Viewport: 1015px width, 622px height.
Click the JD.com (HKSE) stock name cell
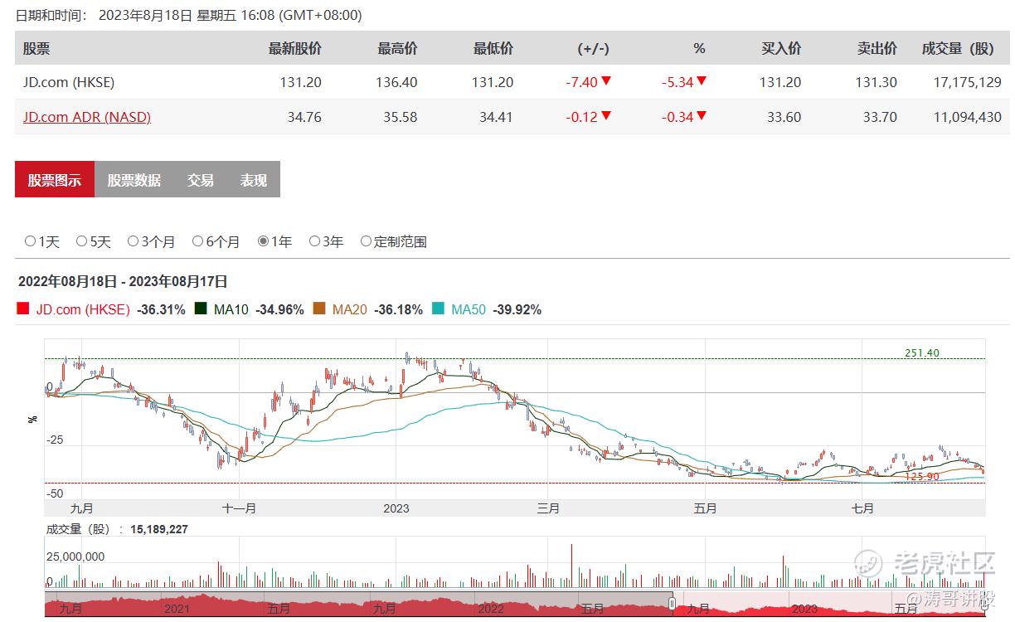pos(69,82)
